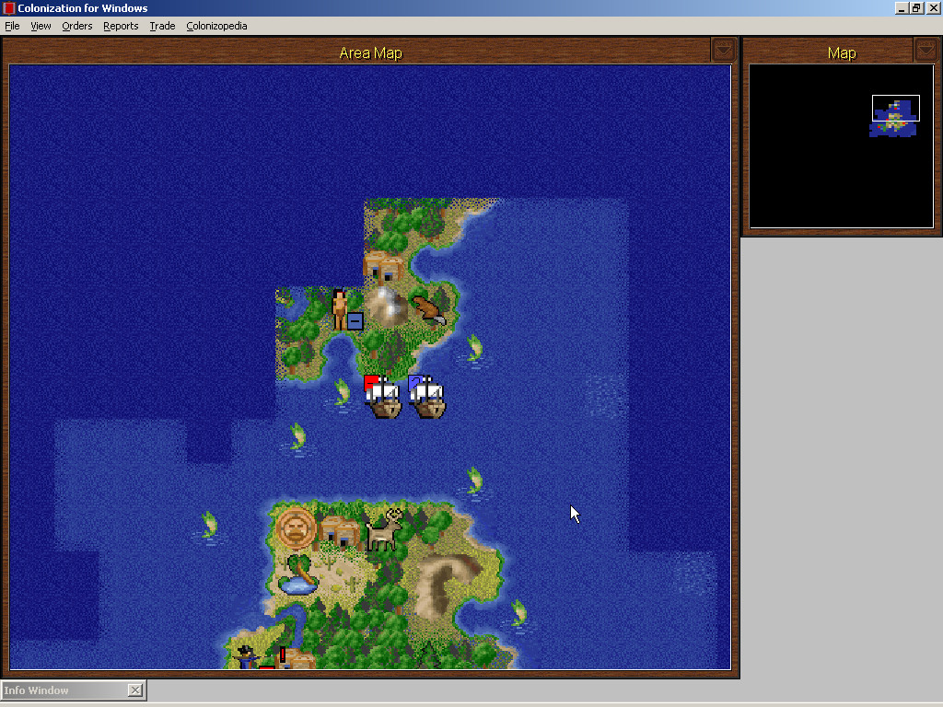Click the beaver resource icon
943x707 pixels.
coord(429,309)
